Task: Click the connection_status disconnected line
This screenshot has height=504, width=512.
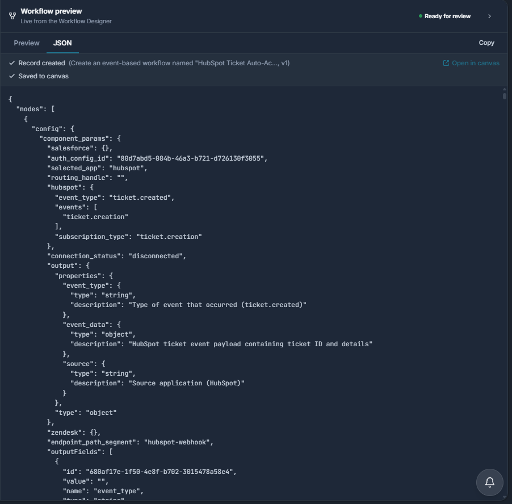Action: (116, 256)
